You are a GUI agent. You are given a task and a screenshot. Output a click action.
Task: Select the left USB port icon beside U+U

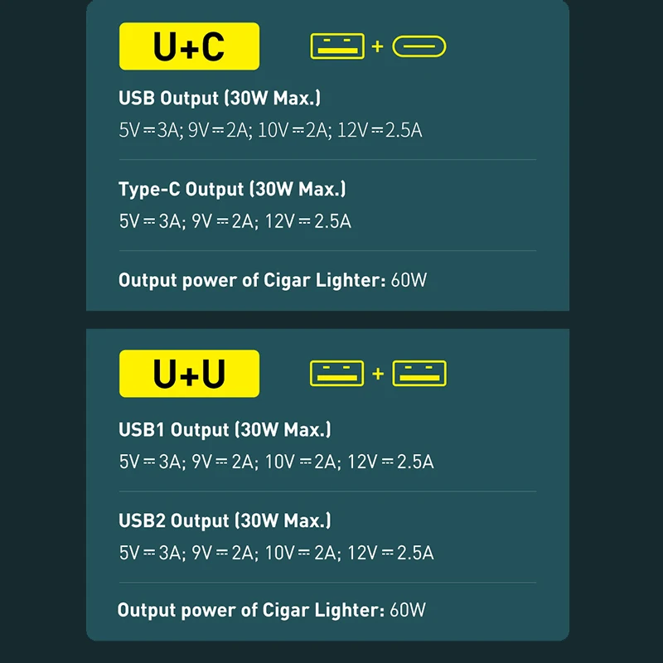click(x=336, y=374)
